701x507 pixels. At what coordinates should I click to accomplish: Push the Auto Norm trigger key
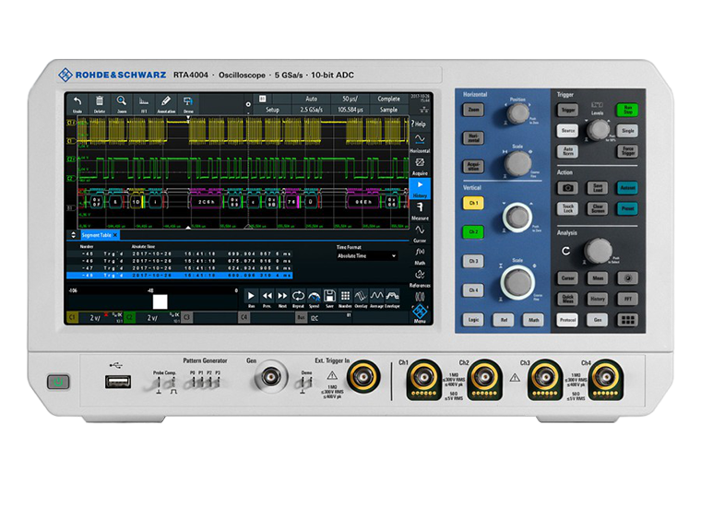click(567, 151)
